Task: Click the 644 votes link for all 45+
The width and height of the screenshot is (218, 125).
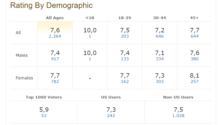Action: (x=195, y=36)
